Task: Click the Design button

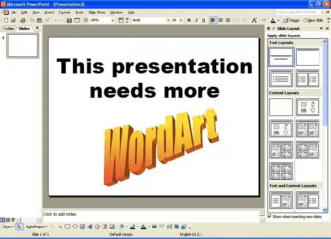Action: pos(291,20)
